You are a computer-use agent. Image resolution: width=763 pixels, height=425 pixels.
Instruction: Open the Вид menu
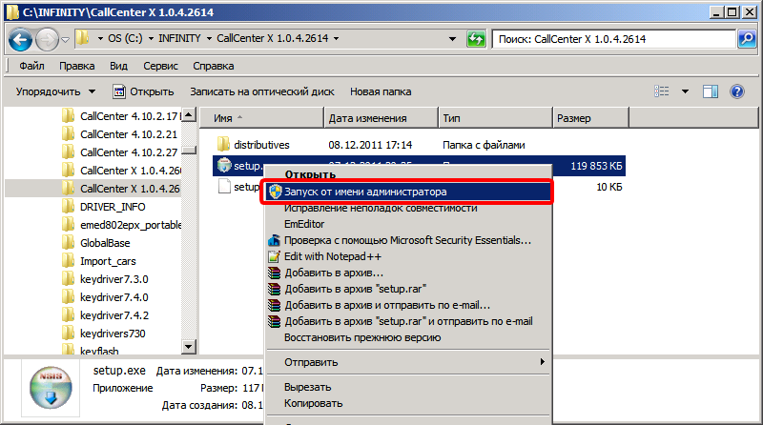coord(118,66)
